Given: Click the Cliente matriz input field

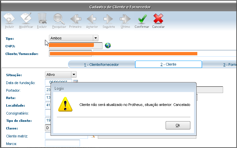Looking at the screenshot, I should click(x=66, y=136).
